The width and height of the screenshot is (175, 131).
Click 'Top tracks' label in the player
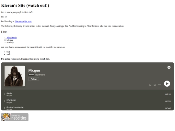(x=40, y=75)
